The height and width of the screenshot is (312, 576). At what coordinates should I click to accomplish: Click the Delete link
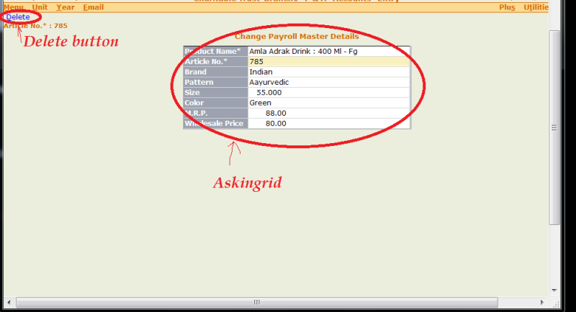coord(18,17)
